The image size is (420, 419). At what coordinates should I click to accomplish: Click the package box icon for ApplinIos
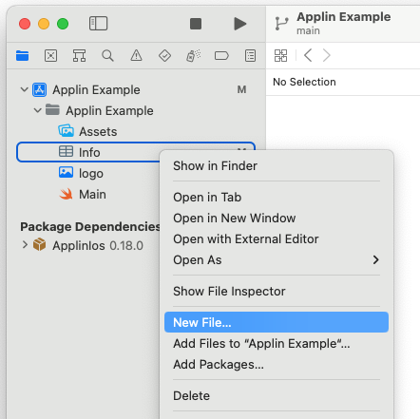click(40, 244)
